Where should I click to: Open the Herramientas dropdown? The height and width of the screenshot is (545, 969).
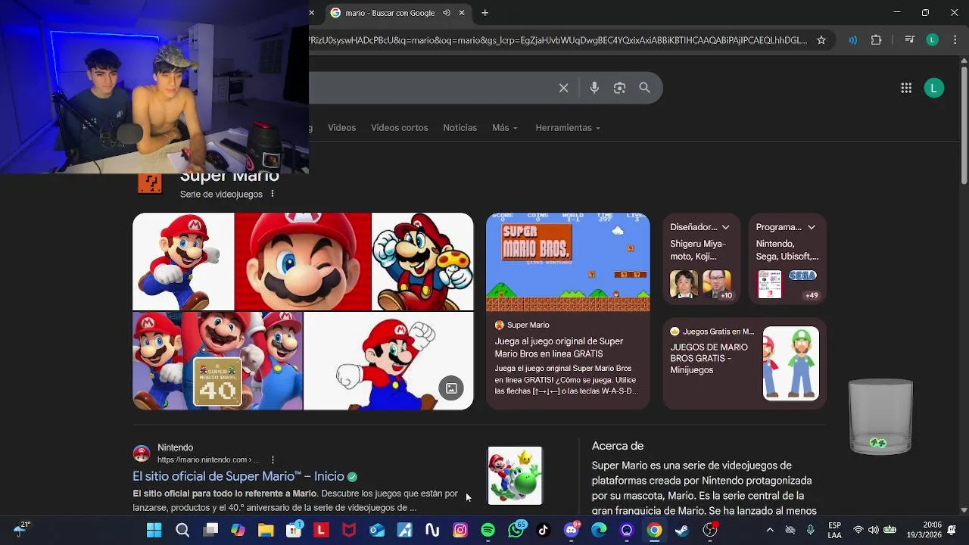pos(568,128)
